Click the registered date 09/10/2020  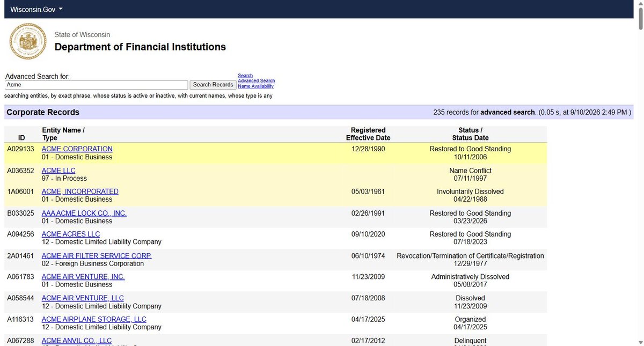point(368,234)
